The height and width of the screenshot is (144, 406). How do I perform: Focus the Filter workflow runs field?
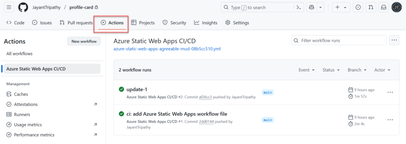pos(339,41)
